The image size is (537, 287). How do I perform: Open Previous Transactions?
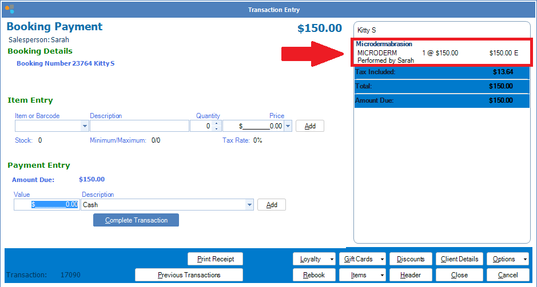point(189,275)
